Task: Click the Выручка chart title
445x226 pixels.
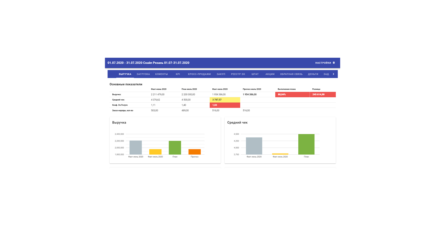Action: (x=119, y=123)
